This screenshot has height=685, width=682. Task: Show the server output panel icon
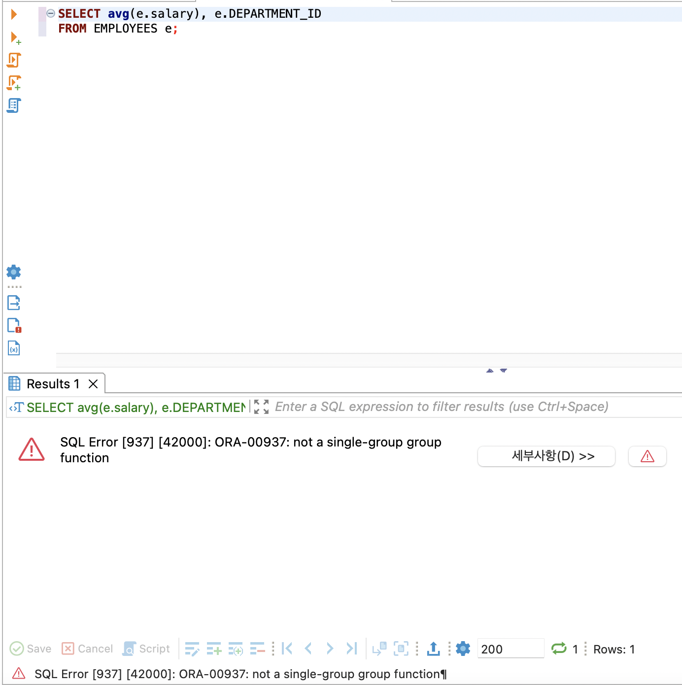coord(14,303)
